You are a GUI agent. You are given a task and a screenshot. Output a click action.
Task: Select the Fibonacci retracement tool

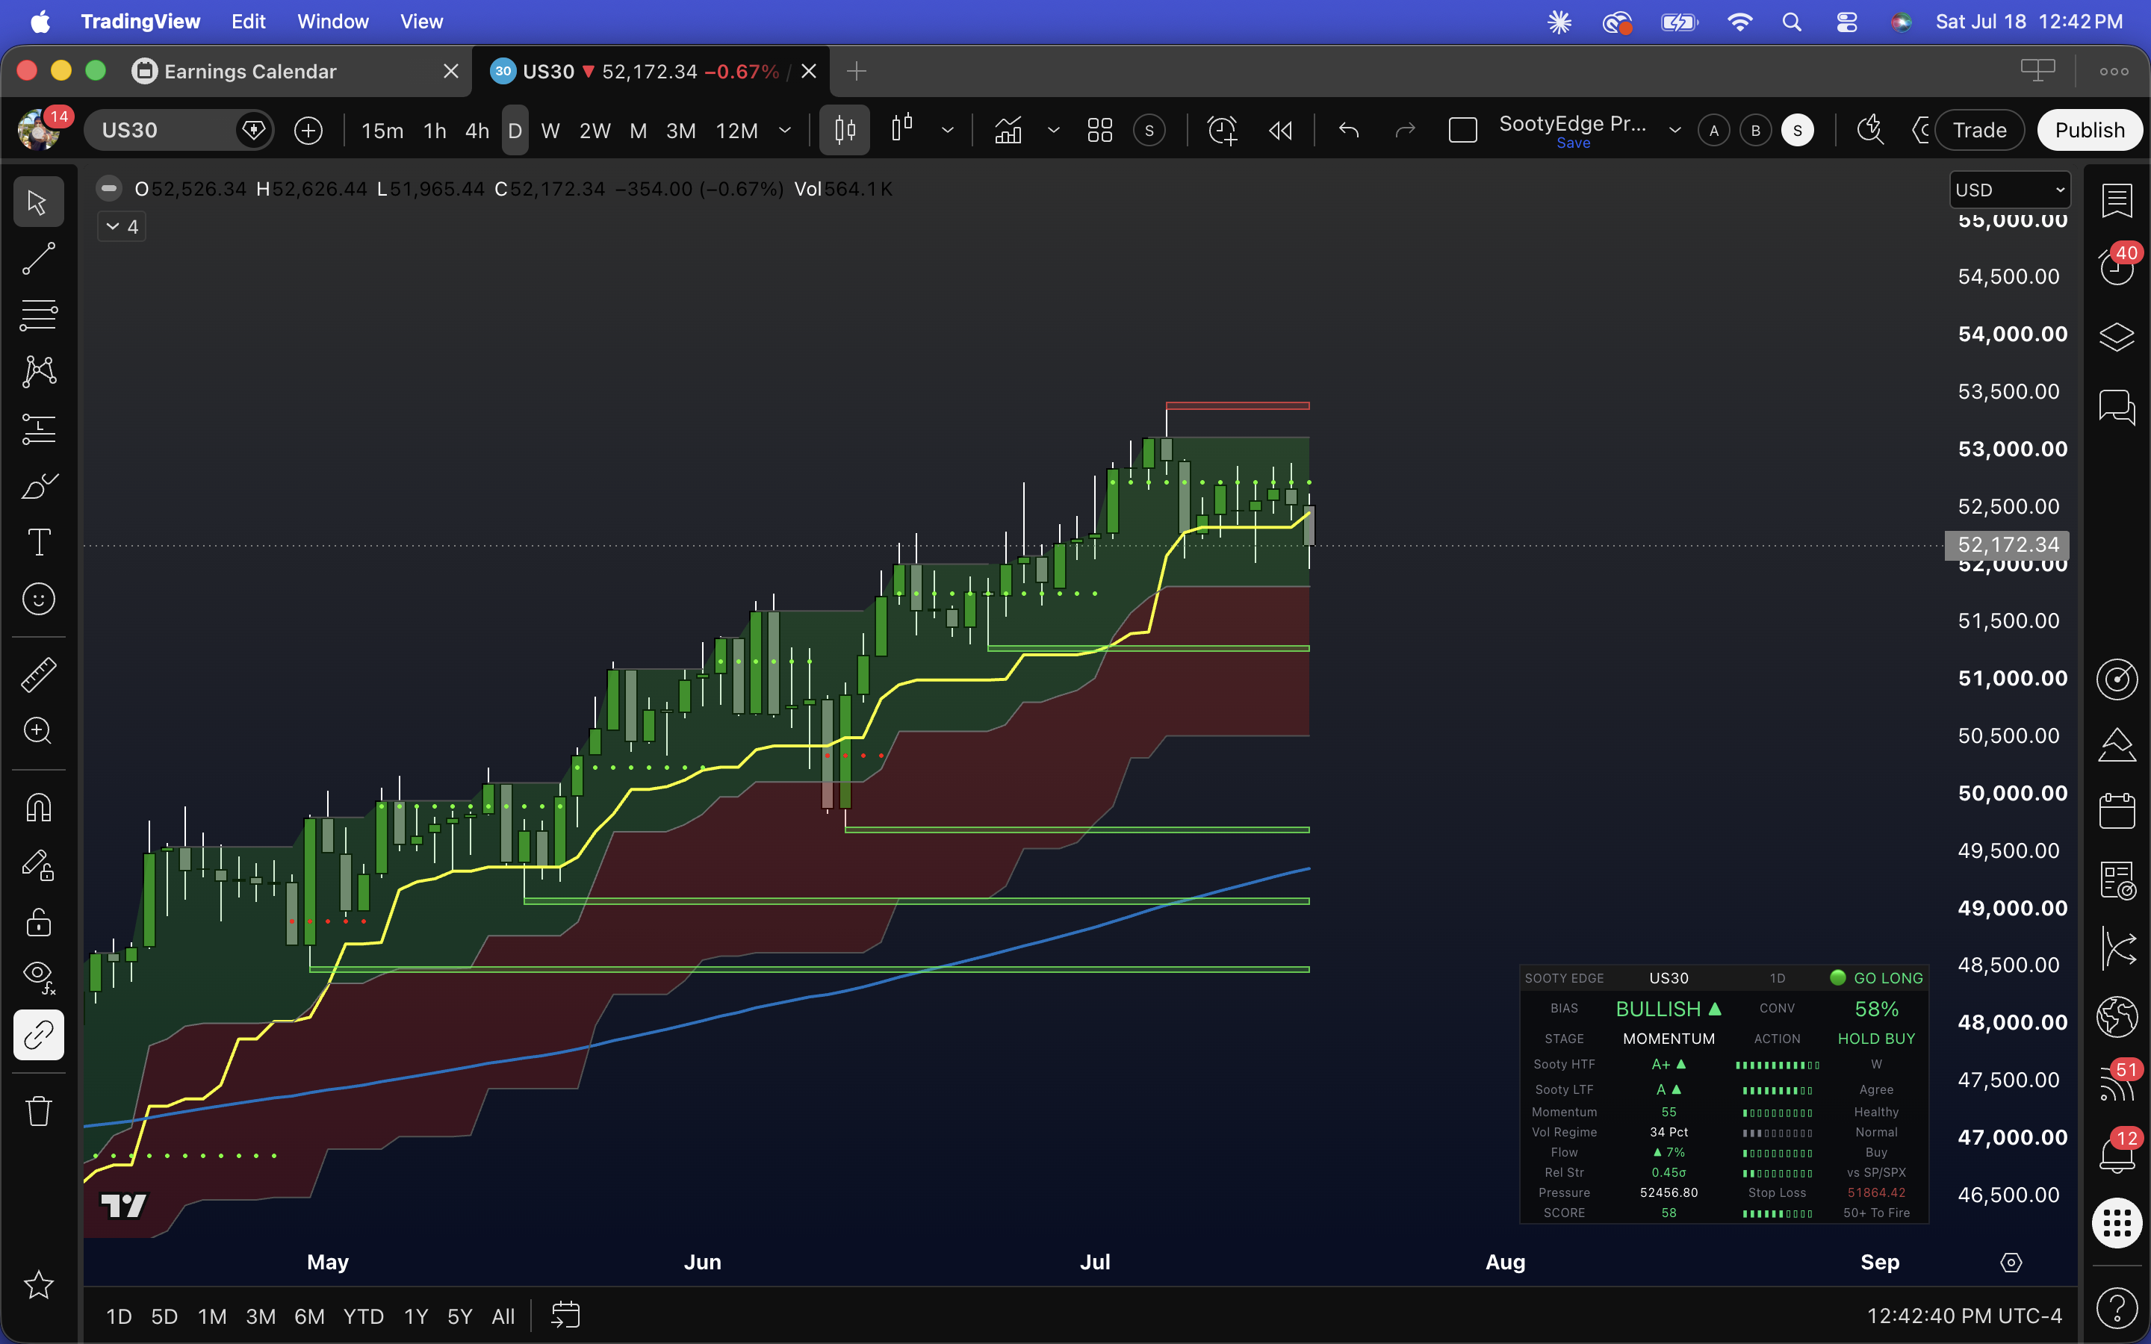pos(38,314)
